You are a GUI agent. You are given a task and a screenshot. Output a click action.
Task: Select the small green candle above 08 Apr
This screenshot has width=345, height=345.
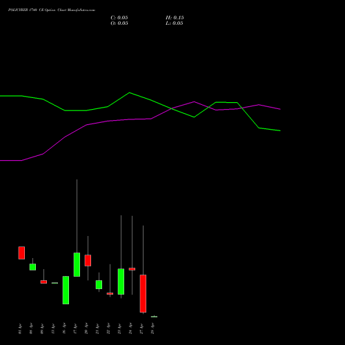(32, 267)
